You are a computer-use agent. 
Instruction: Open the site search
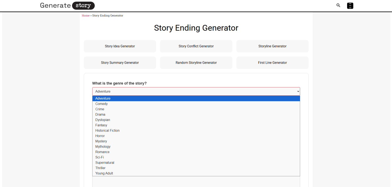pos(338,5)
